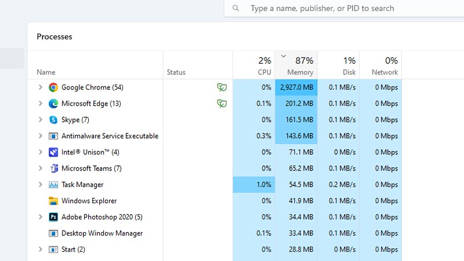Click the 71.1 MB memory cell
464x261 pixels.
coord(296,152)
